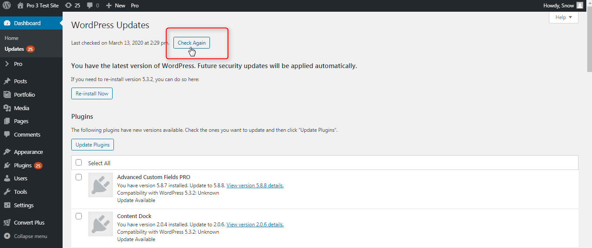Screen dimensions: 592x248
Task: Go to the Settings menu item
Action: click(x=23, y=205)
